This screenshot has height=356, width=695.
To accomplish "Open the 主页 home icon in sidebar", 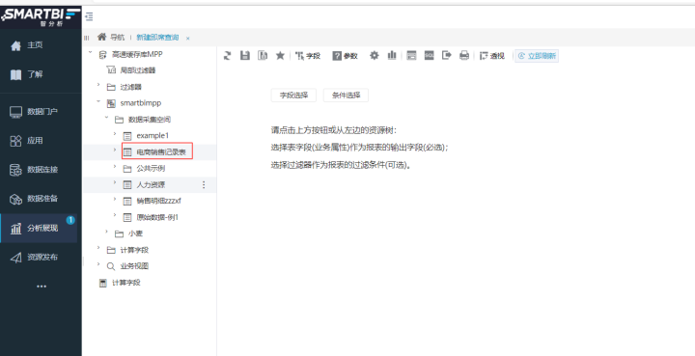I will coord(16,45).
